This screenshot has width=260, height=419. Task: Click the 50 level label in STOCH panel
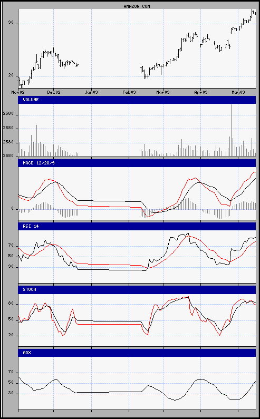click(11, 319)
